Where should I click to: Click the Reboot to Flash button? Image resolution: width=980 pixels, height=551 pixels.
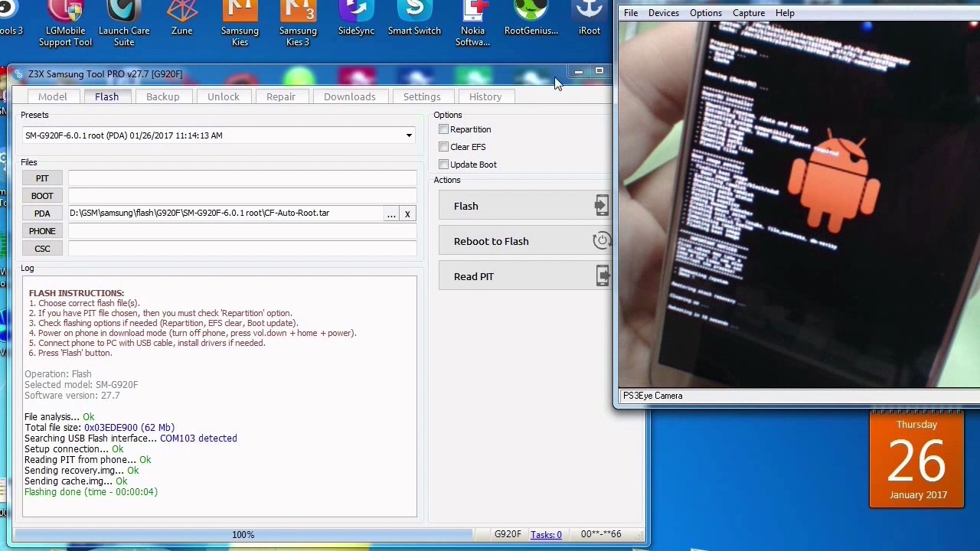[x=525, y=241]
